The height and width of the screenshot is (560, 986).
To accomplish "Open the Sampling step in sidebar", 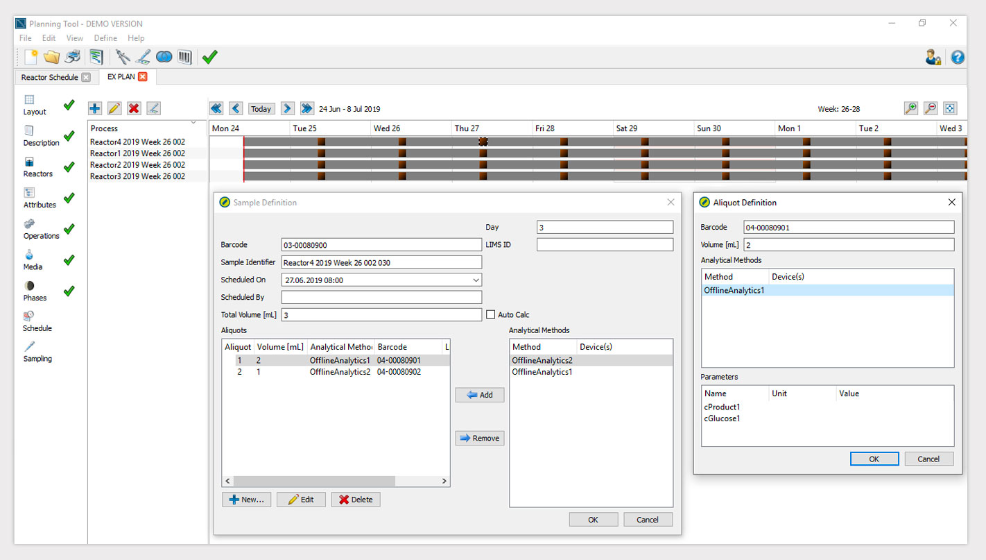I will pyautogui.click(x=37, y=353).
